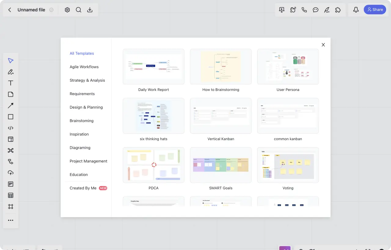Choose the arrow connector tool
391x250 pixels.
click(x=11, y=105)
